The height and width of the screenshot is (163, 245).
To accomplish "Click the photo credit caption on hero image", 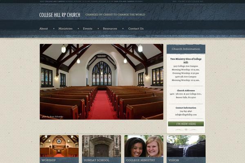I will (53, 117).
